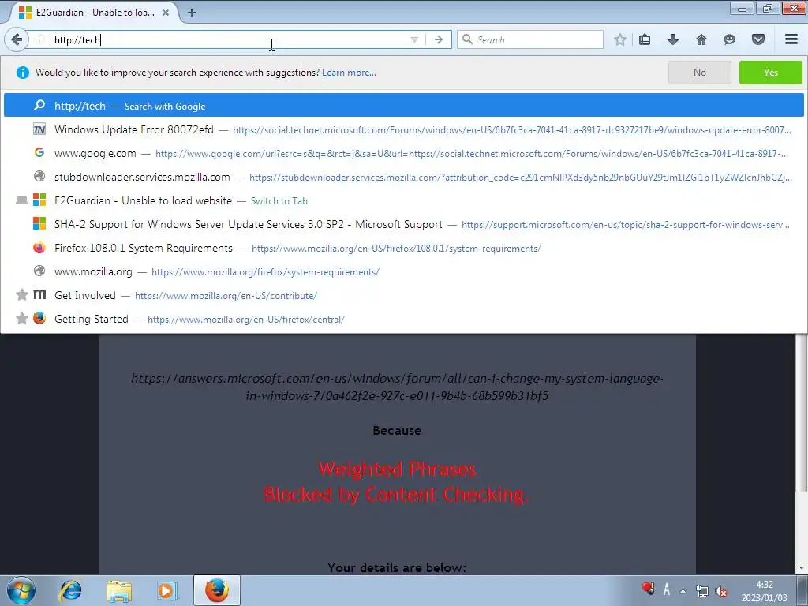Click the Firefox taskbar button
Viewport: 808px width, 606px height.
click(x=217, y=590)
